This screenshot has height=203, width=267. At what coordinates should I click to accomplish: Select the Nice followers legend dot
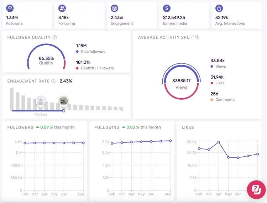point(77,52)
